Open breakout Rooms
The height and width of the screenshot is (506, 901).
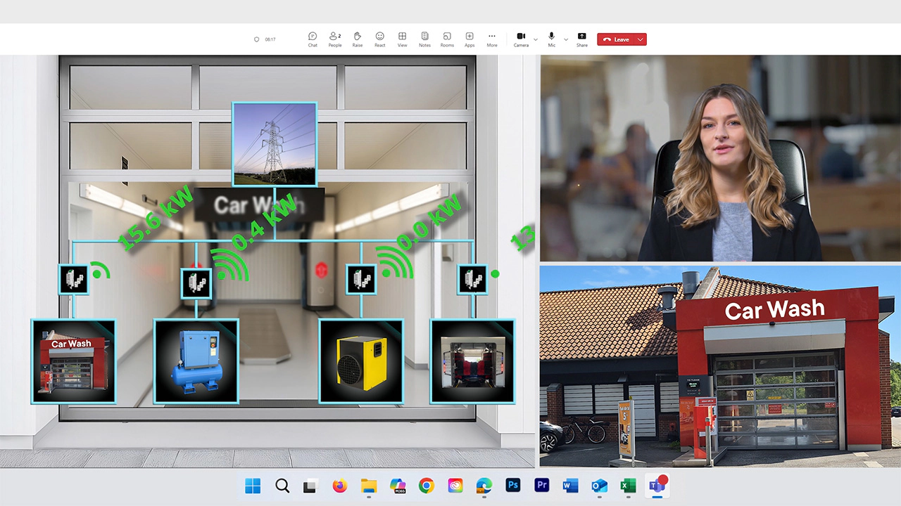(447, 39)
